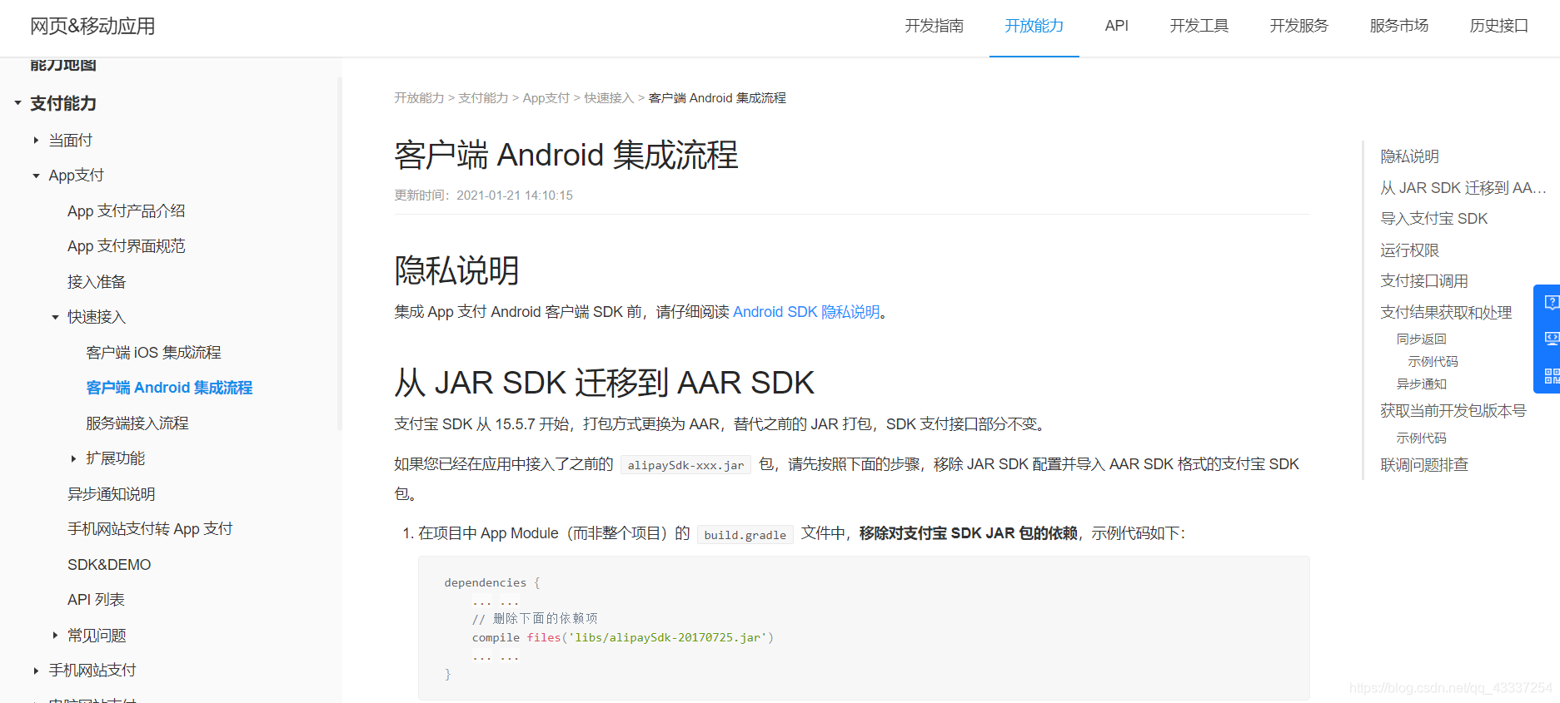Viewport: 1560px width, 703px height.
Task: Open 异步通知说明 in sidebar
Action: pos(112,494)
